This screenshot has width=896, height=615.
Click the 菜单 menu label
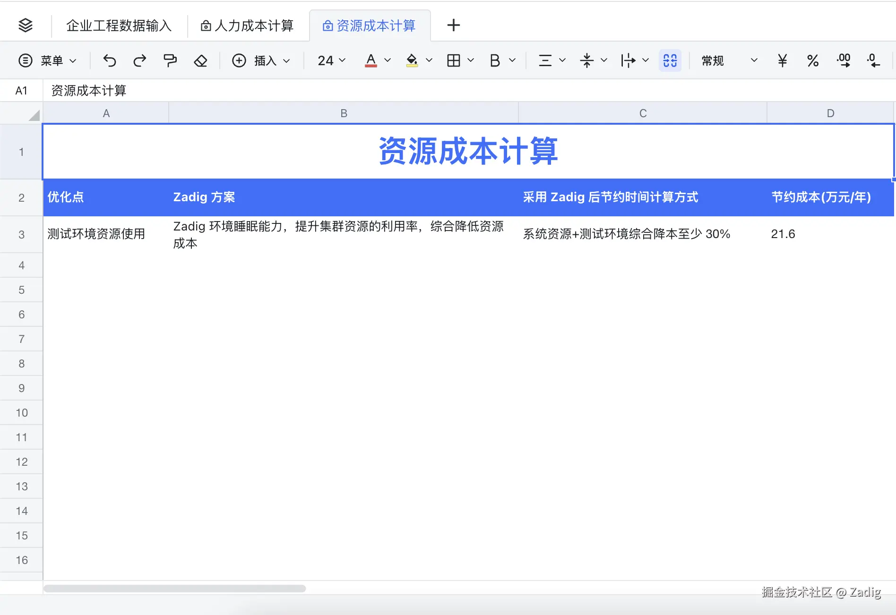pos(52,60)
